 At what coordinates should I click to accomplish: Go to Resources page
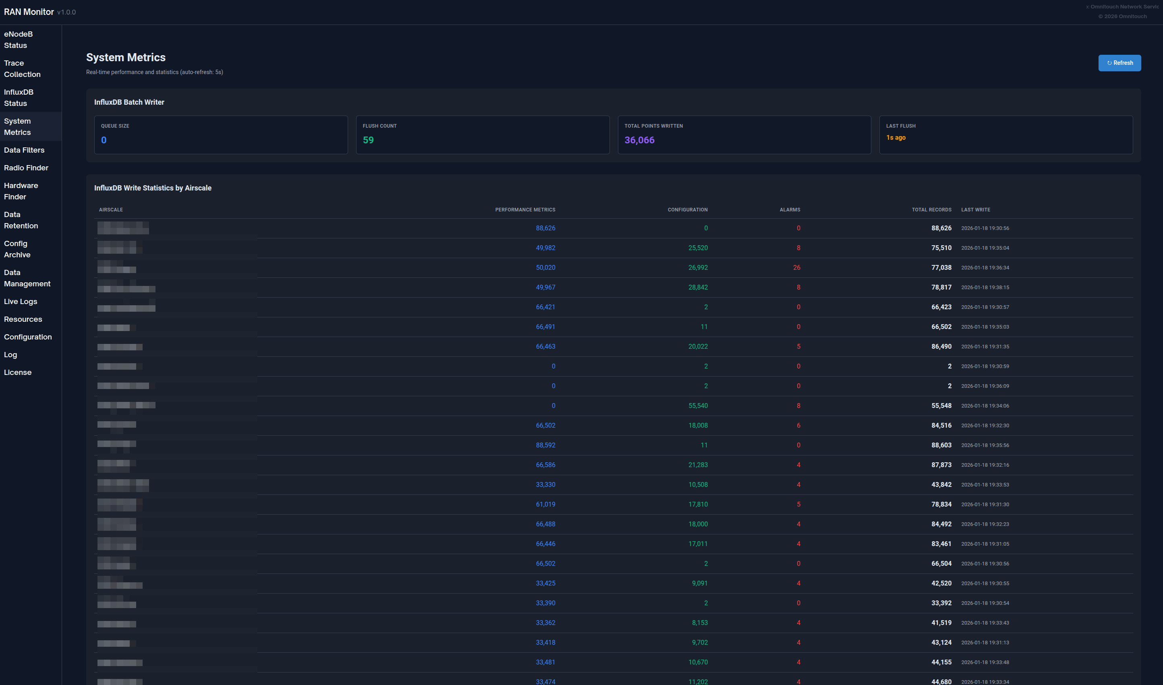23,319
